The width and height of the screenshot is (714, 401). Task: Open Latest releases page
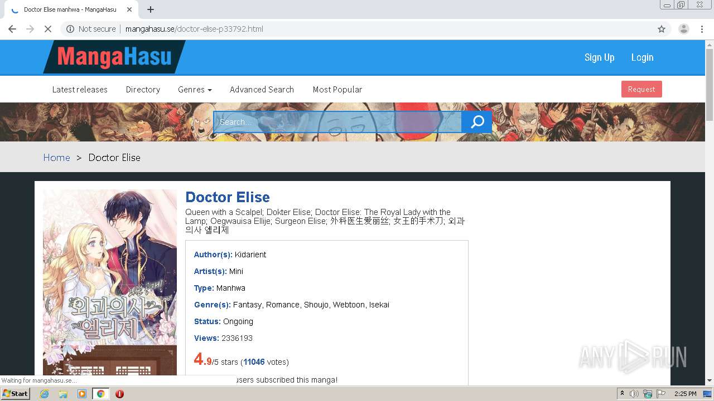[x=80, y=89]
